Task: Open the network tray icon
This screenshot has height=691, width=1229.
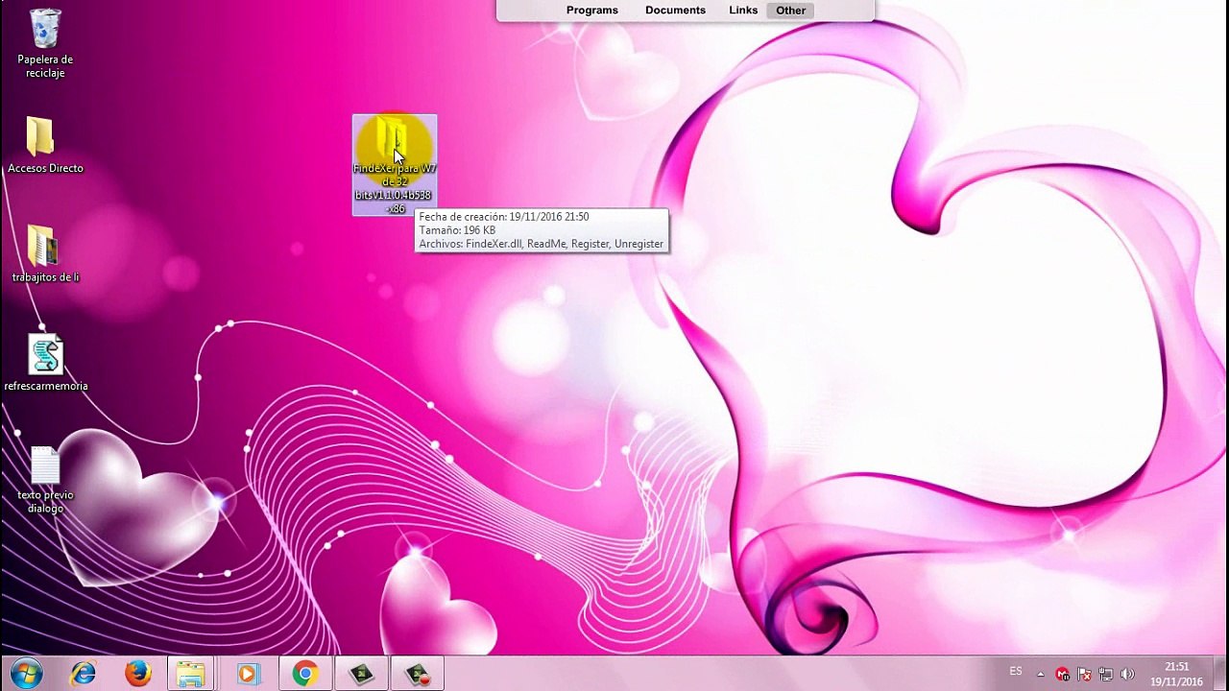Action: point(1105,675)
